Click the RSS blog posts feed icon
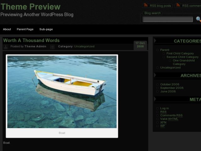The image size is (201, 151). coord(146,5)
